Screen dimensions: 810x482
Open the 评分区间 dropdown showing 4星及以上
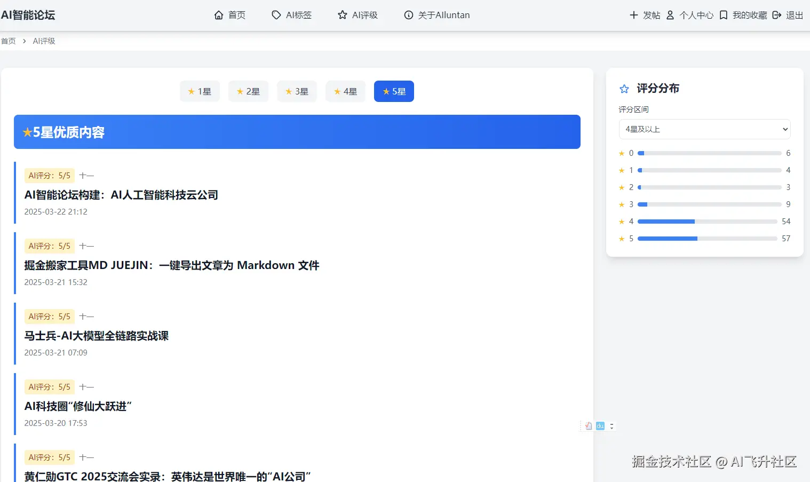(x=704, y=129)
